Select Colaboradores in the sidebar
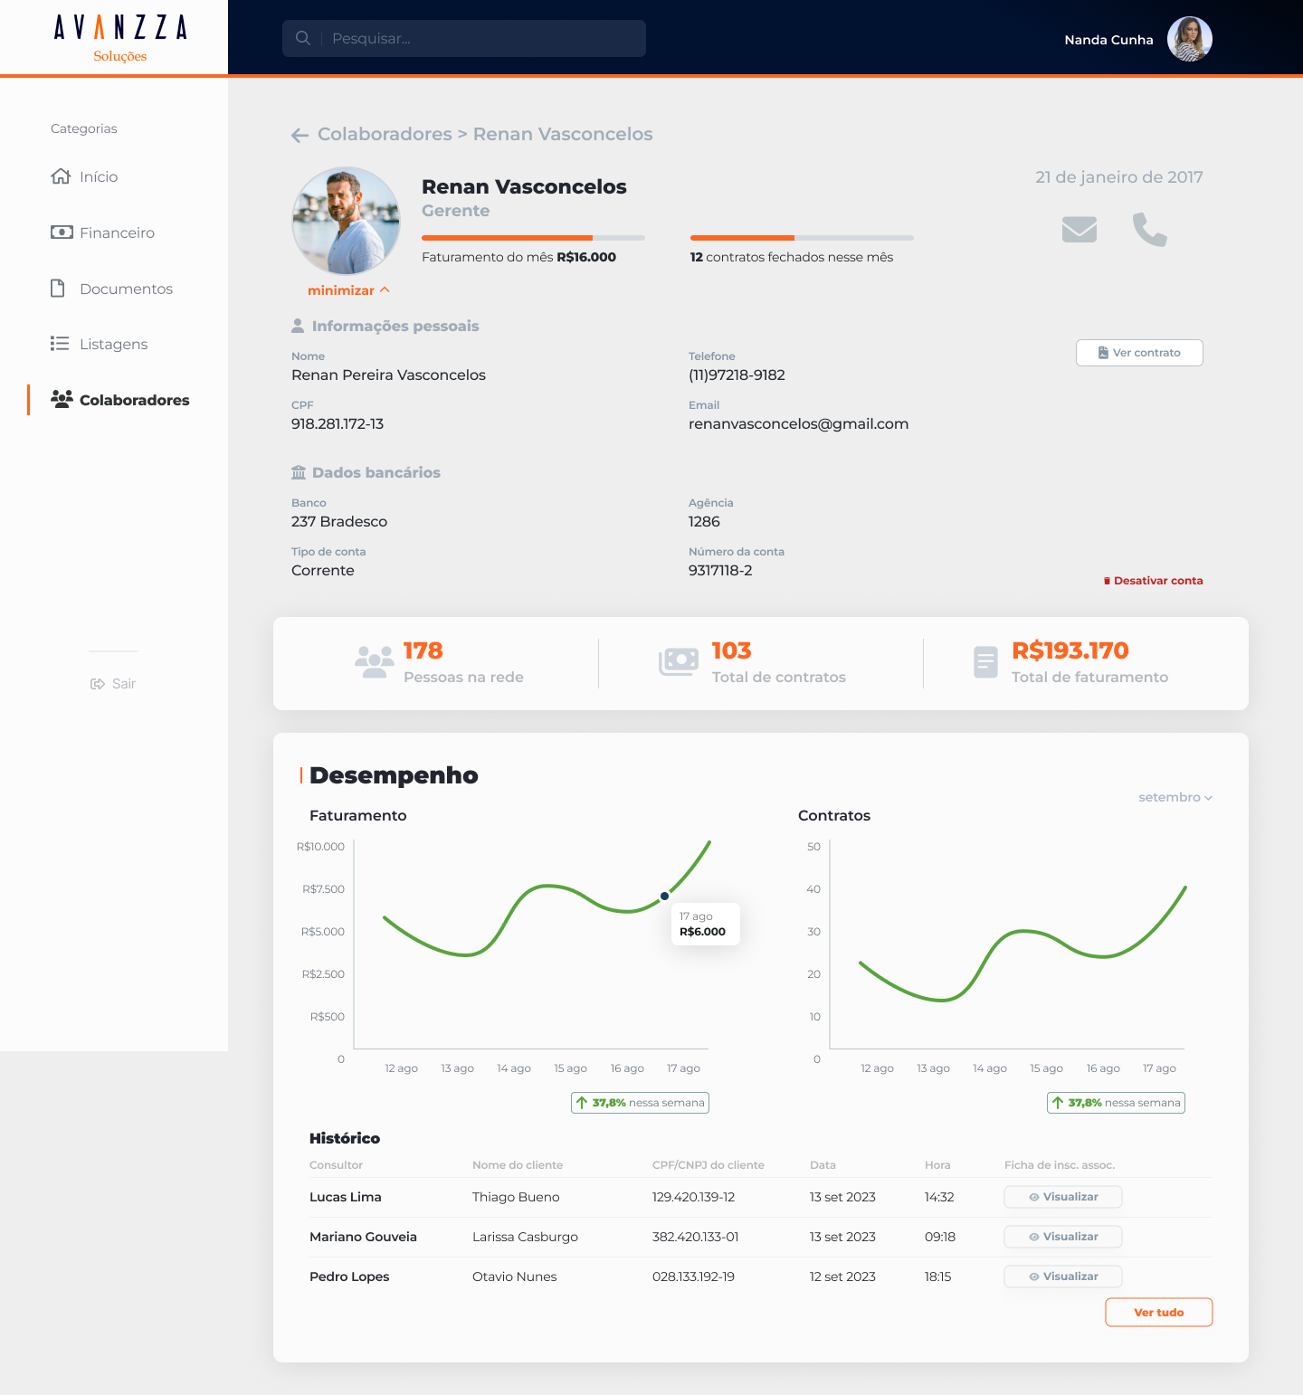Viewport: 1303px width, 1395px height. [x=120, y=400]
